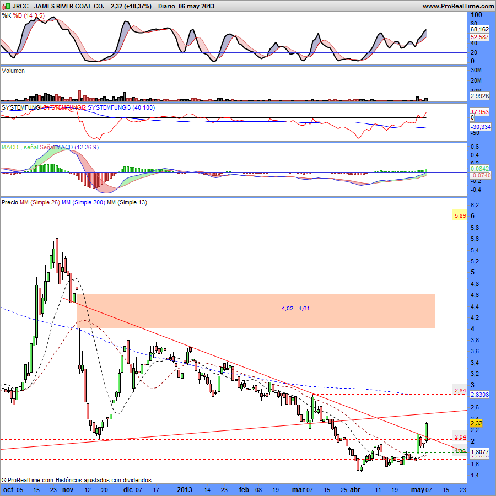The image size is (496, 496).
Task: Click the candlestick icon beside JRCC title
Action: point(7,6)
